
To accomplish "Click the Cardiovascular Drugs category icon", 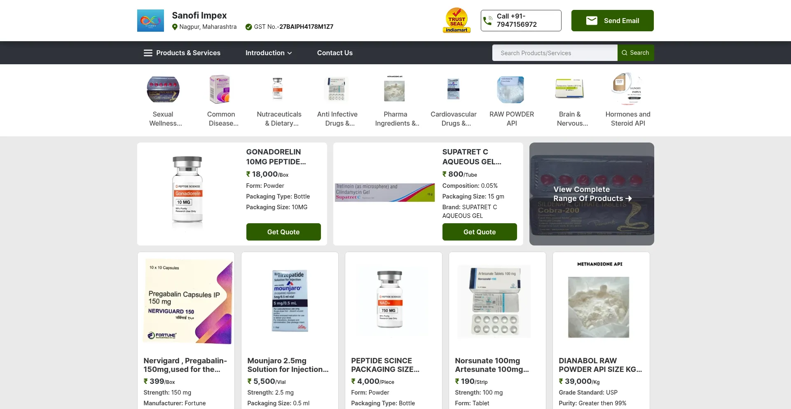I will tap(453, 89).
